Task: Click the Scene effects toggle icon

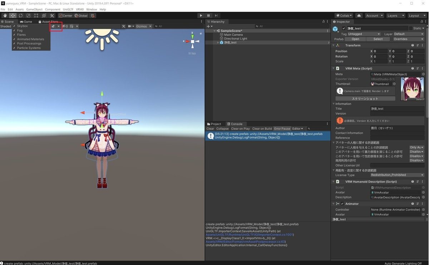Action: [53, 26]
